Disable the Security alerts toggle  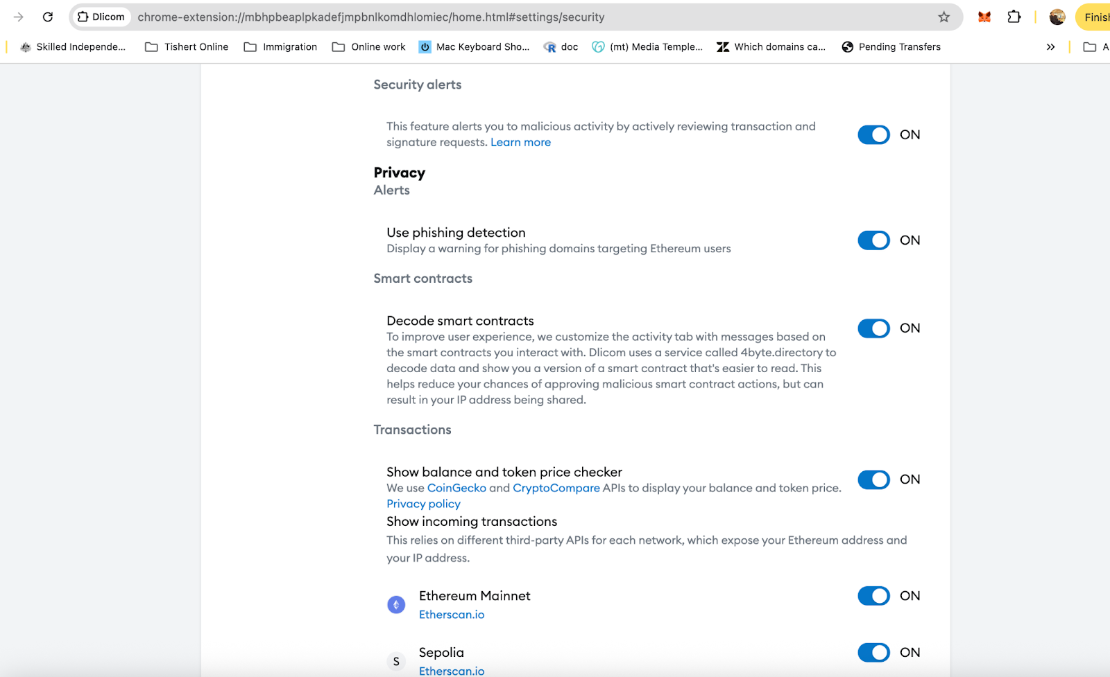click(x=873, y=134)
